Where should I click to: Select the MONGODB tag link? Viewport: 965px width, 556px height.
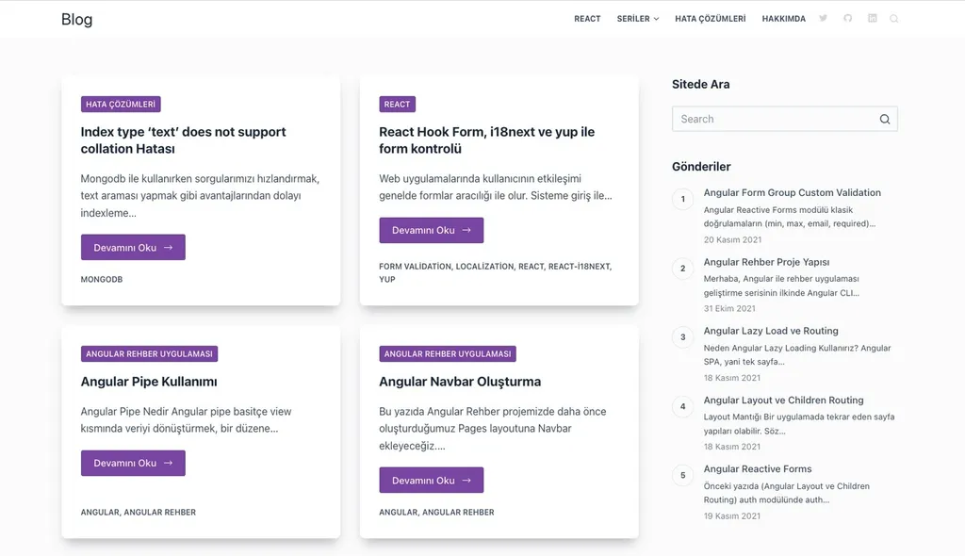point(102,280)
